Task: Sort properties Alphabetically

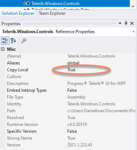Action: click(13, 41)
